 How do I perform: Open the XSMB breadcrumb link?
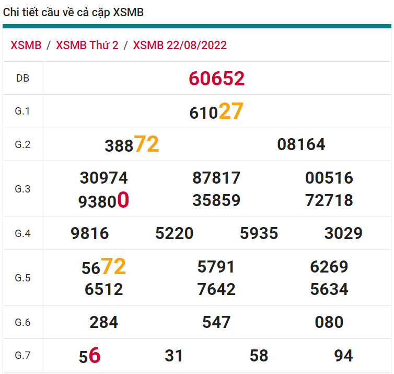[26, 45]
